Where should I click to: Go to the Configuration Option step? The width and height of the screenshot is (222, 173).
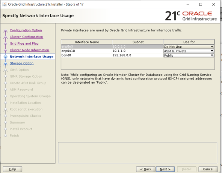pyautogui.click(x=26, y=30)
